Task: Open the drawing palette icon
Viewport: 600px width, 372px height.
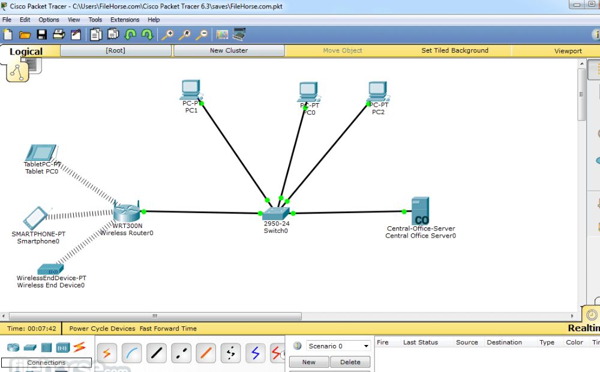Action: tap(223, 35)
